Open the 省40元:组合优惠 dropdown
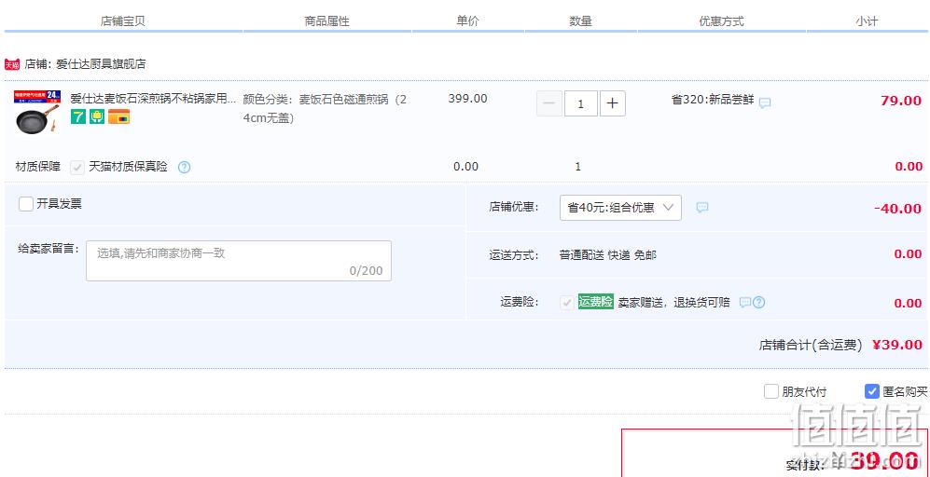The height and width of the screenshot is (477, 930). (620, 208)
